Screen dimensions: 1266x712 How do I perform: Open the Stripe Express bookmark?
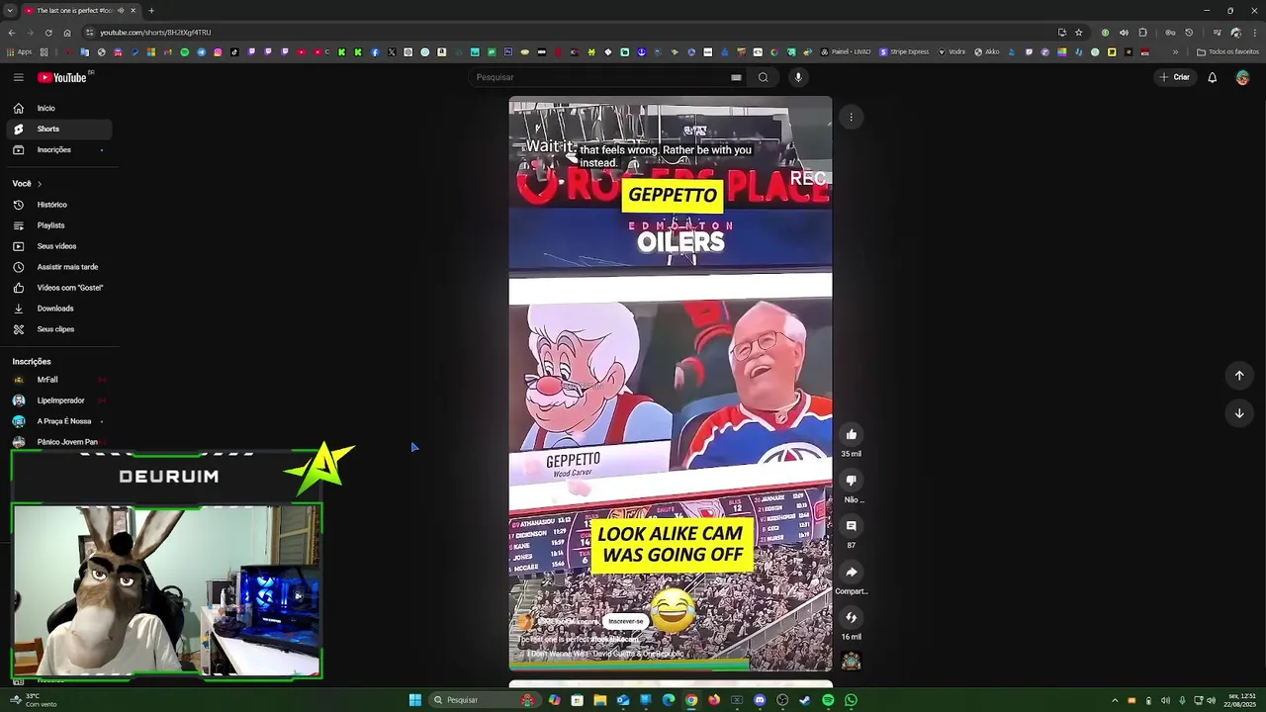[904, 52]
